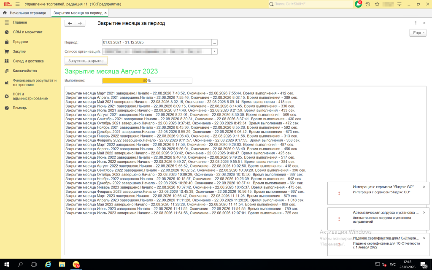Open the 1C main menu logo
Image resolution: width=432 pixels, height=270 pixels.
click(x=8, y=4)
